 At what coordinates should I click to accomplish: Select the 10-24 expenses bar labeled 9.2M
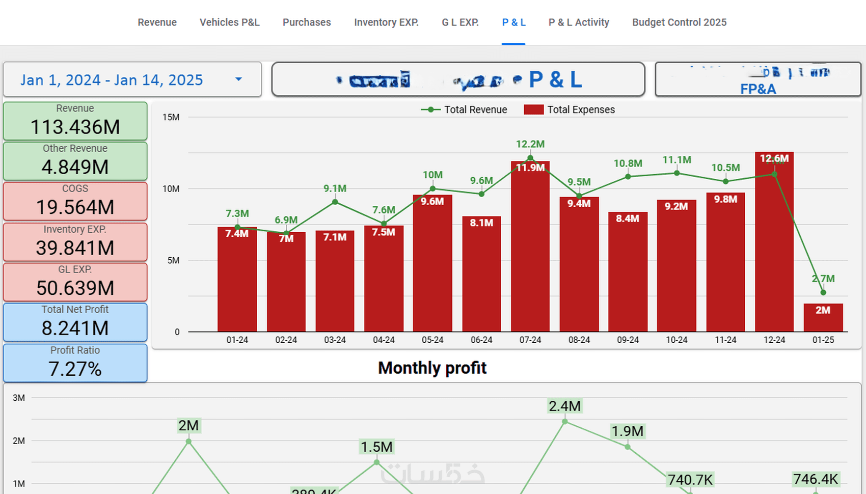click(x=676, y=266)
